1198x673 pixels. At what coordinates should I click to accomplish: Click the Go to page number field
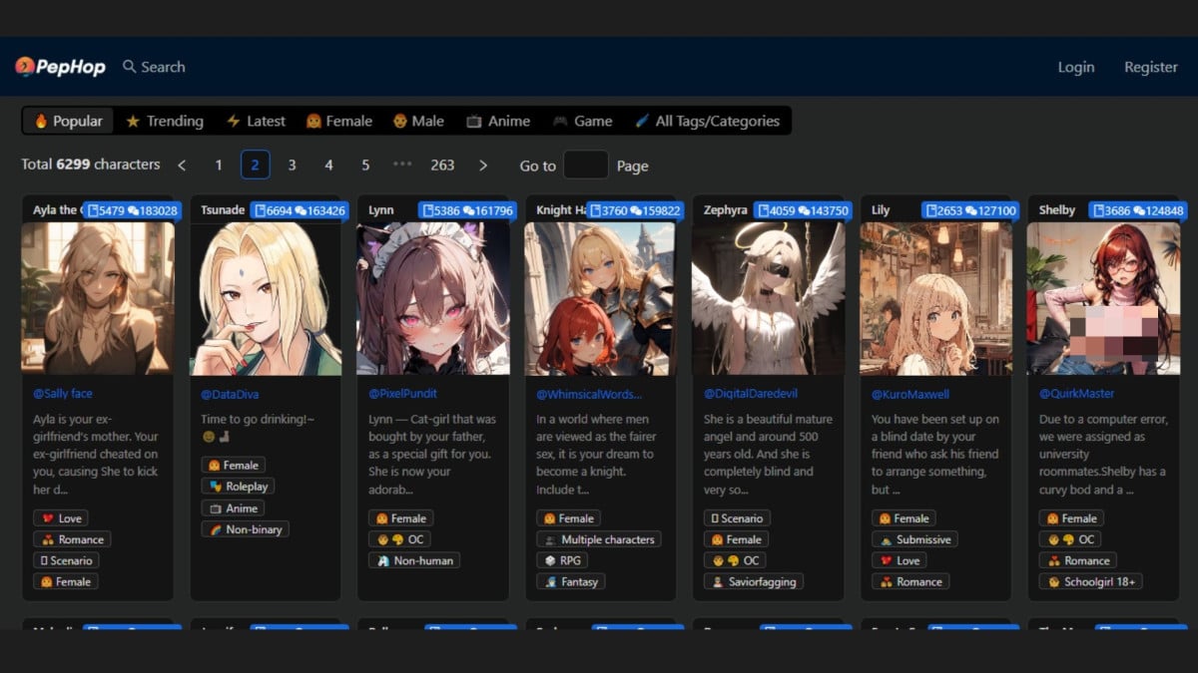(585, 166)
